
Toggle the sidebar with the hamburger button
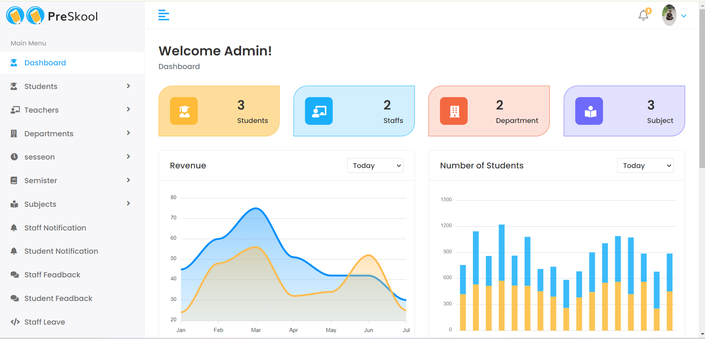[164, 15]
